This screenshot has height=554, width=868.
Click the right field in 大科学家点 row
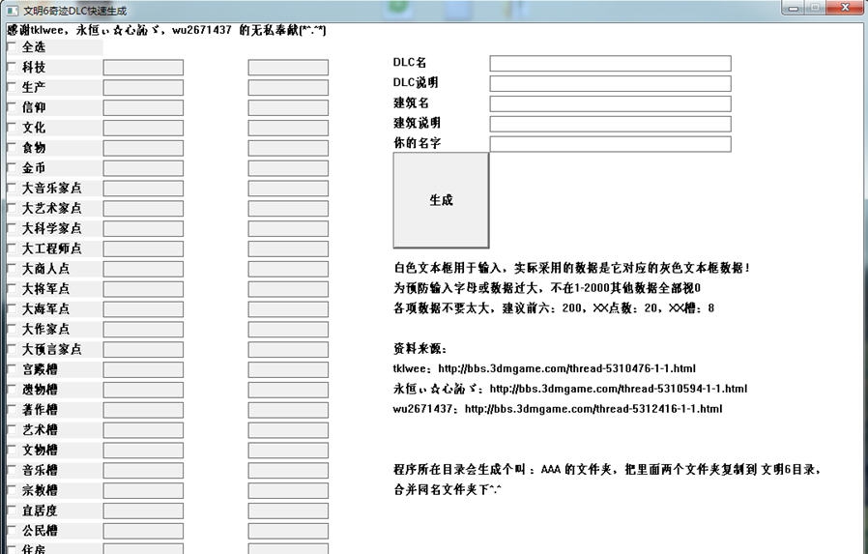pyautogui.click(x=288, y=228)
